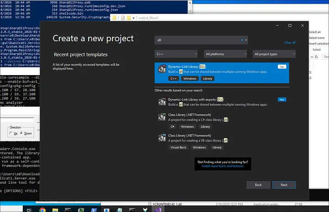Click the Visual Studio icon in the taskbar
Viewport: 329px width, 212px height.
coord(158,210)
